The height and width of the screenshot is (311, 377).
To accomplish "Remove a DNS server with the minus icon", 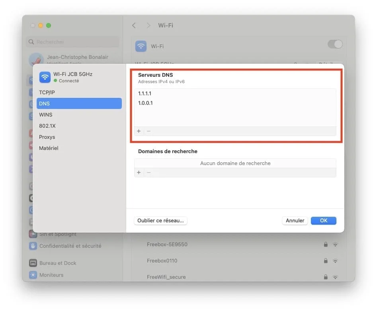I will (148, 131).
